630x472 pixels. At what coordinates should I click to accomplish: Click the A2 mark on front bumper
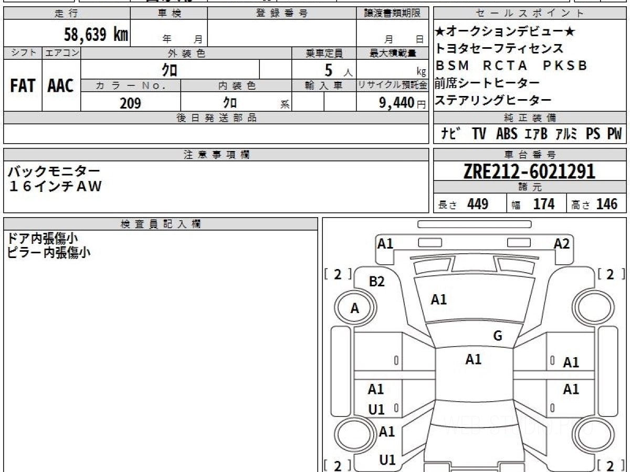(x=562, y=243)
